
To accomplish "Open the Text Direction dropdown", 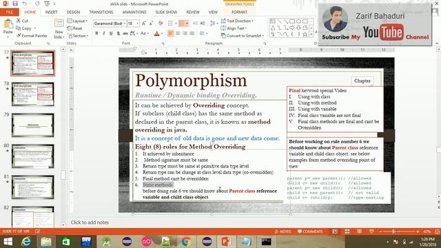I will (237, 21).
